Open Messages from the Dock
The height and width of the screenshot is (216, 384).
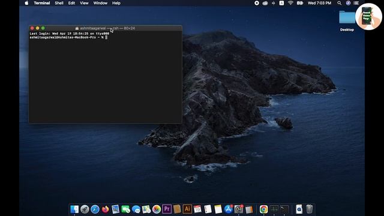(136, 209)
